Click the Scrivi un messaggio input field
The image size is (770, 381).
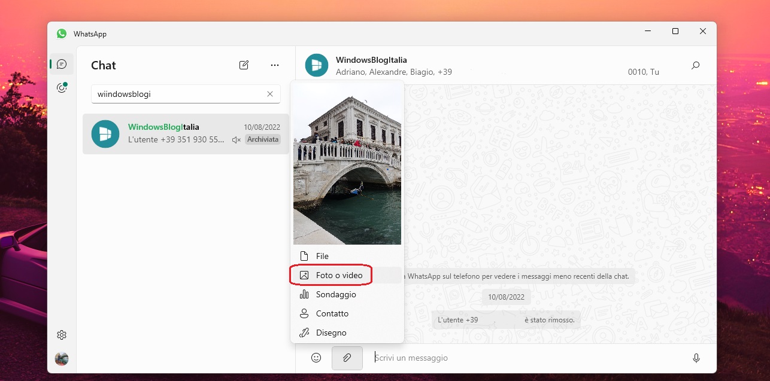point(527,358)
